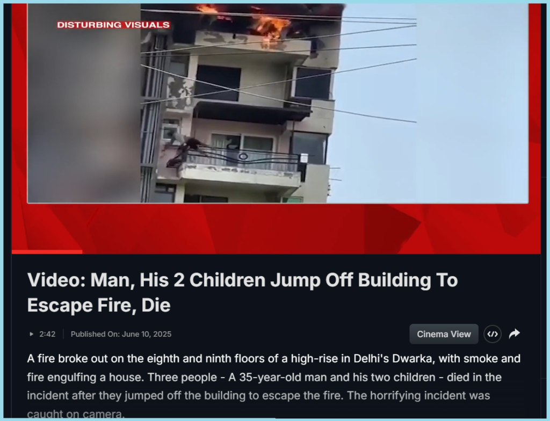The image size is (550, 421).
Task: Click the description paragraph about Dwarka fire
Action: click(x=273, y=386)
